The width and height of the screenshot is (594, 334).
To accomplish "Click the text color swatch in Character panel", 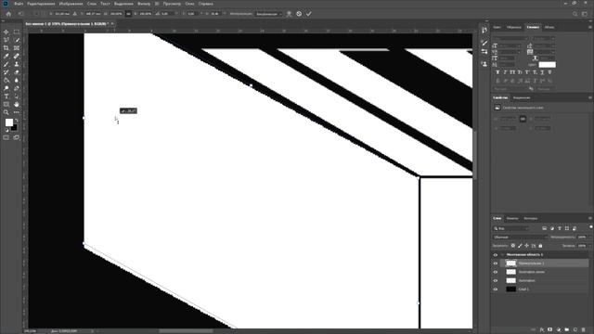I will [x=547, y=65].
